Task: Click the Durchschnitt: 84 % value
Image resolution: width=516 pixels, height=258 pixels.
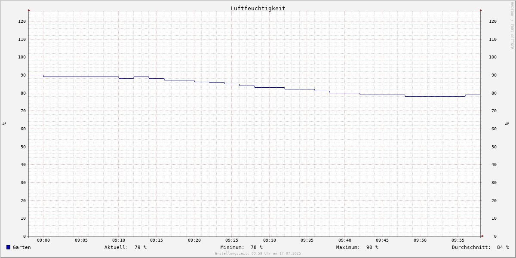Action: (480, 247)
